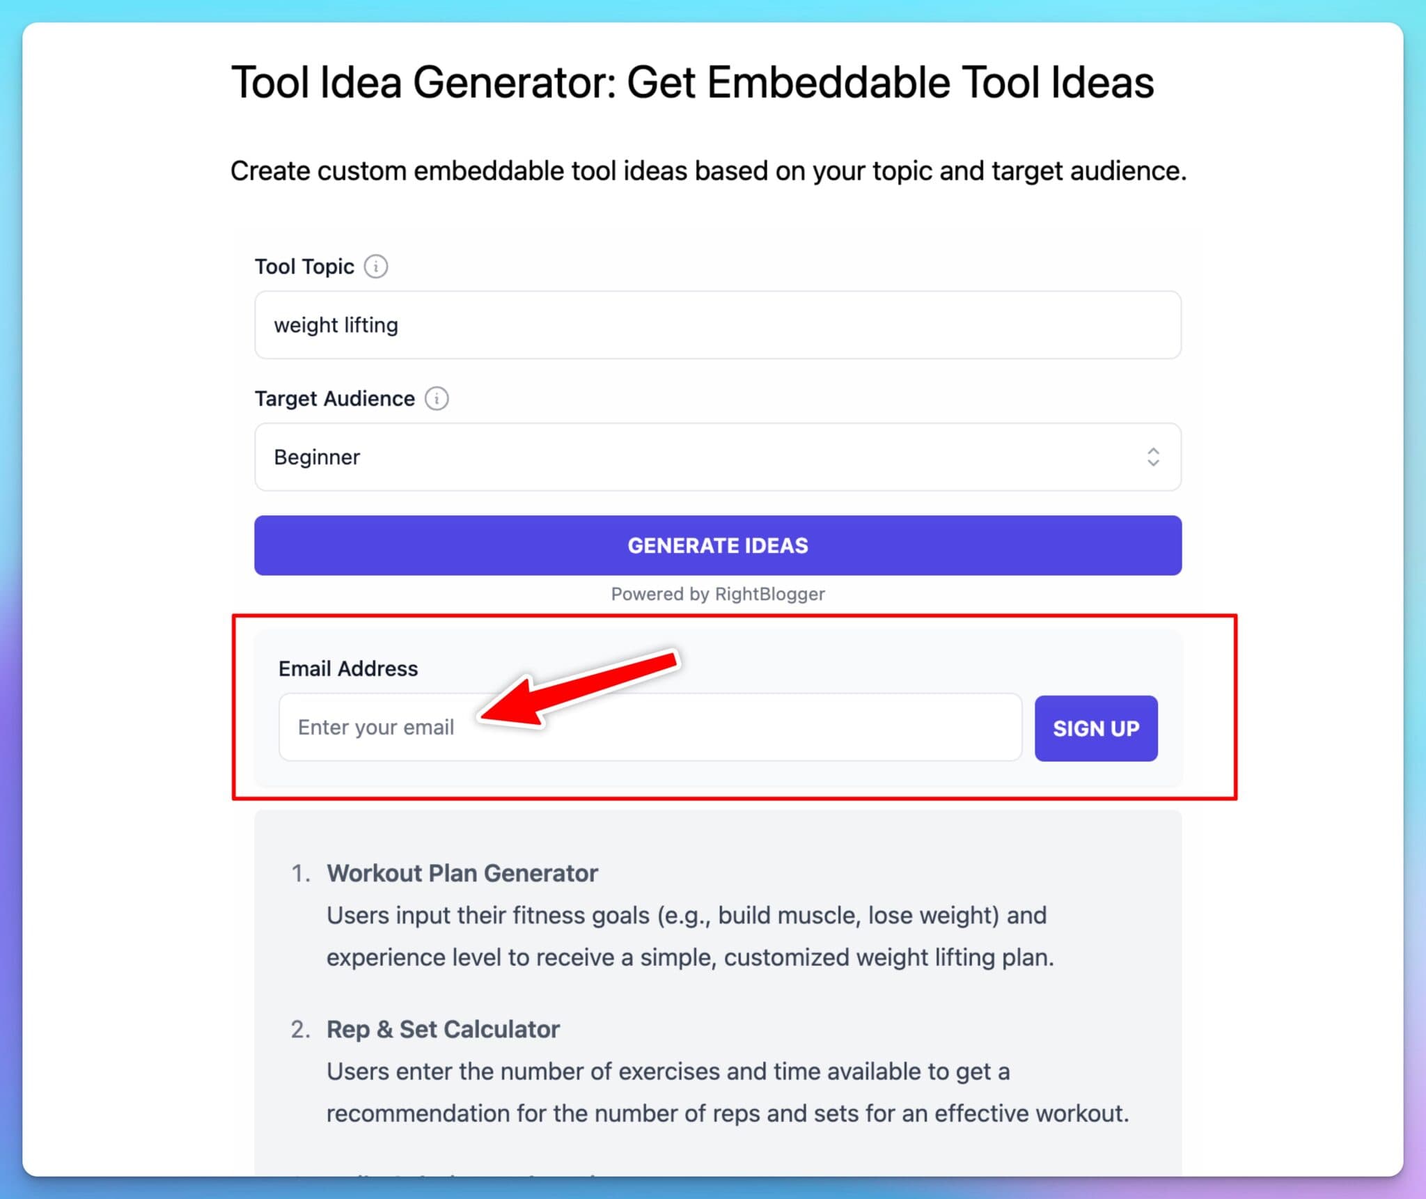The height and width of the screenshot is (1199, 1426).
Task: Click the Target Audience info icon
Action: [437, 398]
